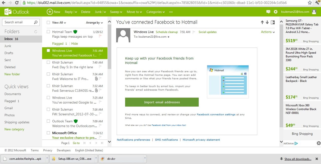Click the profile picture icon in header
This screenshot has width=321, height=164.
click(314, 12)
